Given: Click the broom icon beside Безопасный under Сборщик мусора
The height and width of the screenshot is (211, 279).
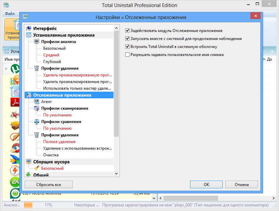Looking at the screenshot, I should click(37, 168).
